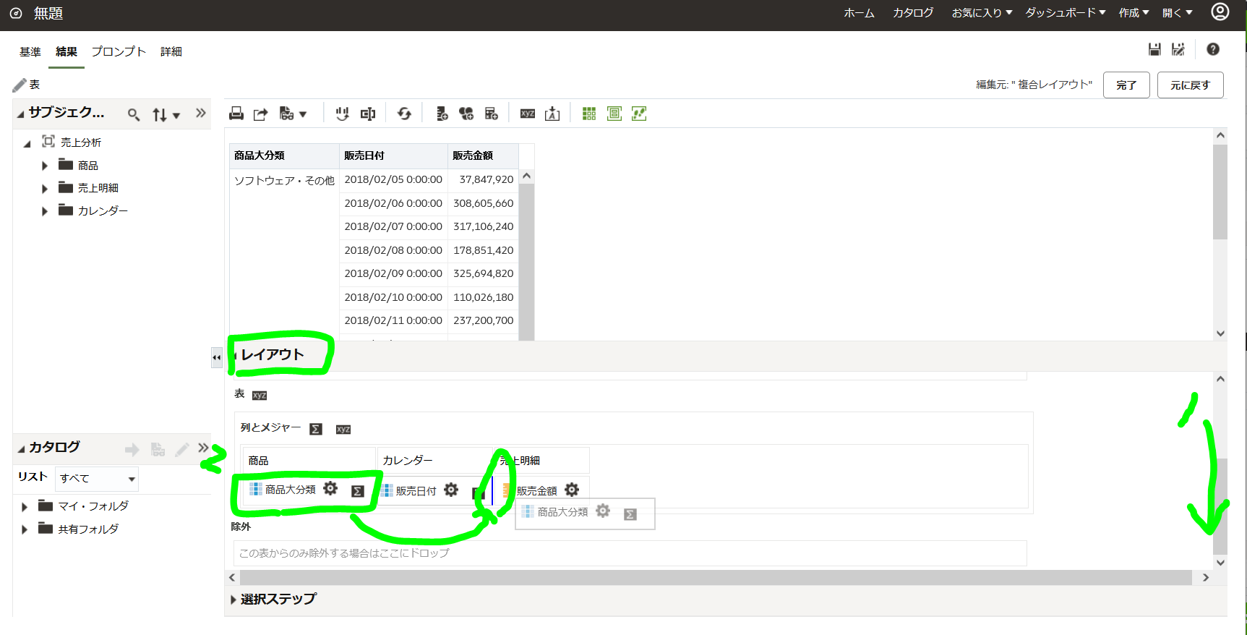
Task: Switch to the 結果 tab
Action: click(x=67, y=51)
